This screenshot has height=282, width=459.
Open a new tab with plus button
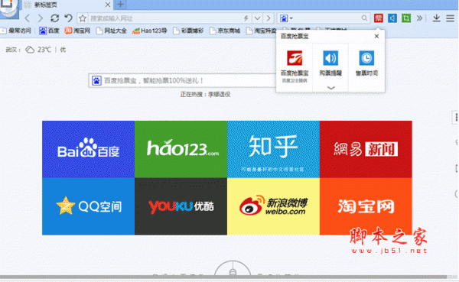point(120,5)
